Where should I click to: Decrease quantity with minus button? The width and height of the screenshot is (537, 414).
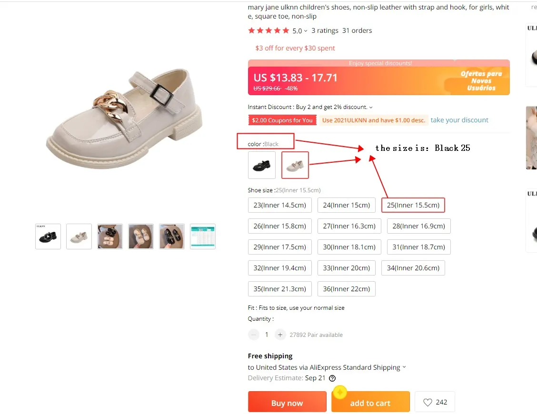254,335
